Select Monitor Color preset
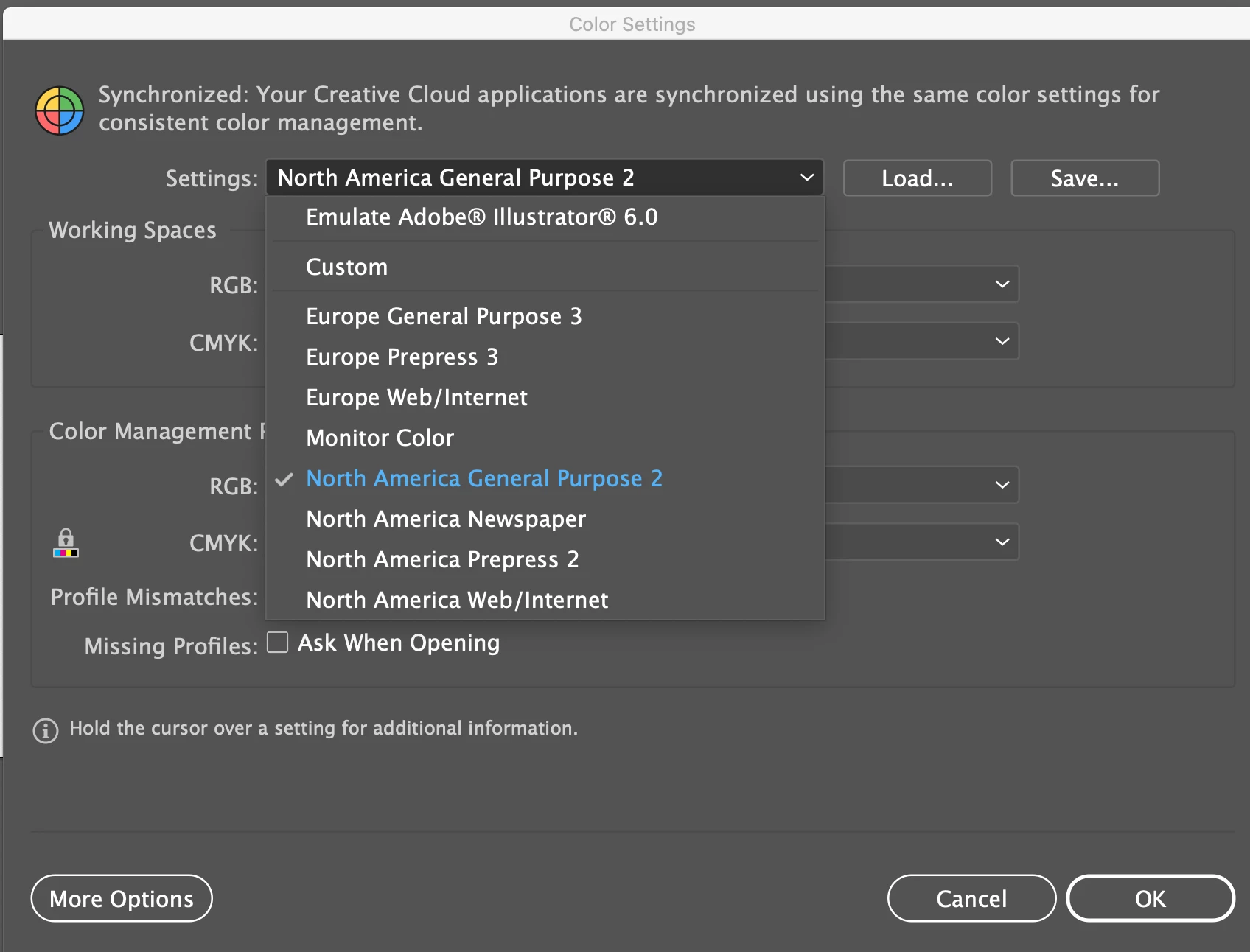 pyautogui.click(x=545, y=438)
